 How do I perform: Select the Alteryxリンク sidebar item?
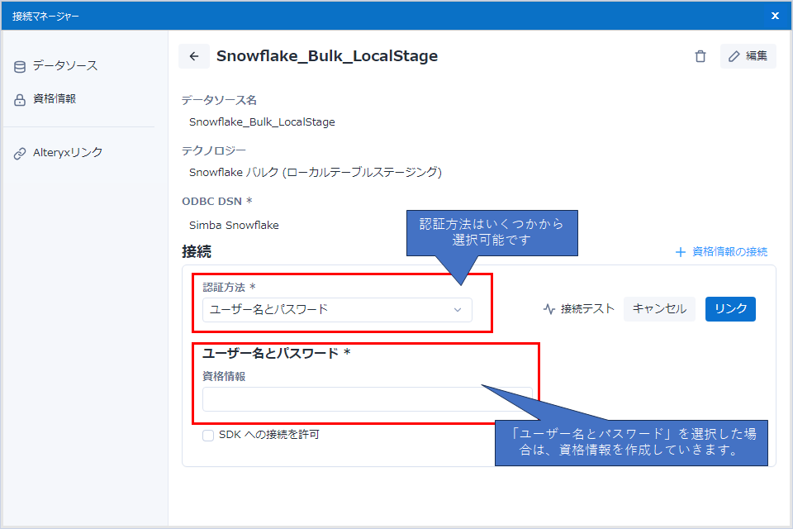point(68,153)
